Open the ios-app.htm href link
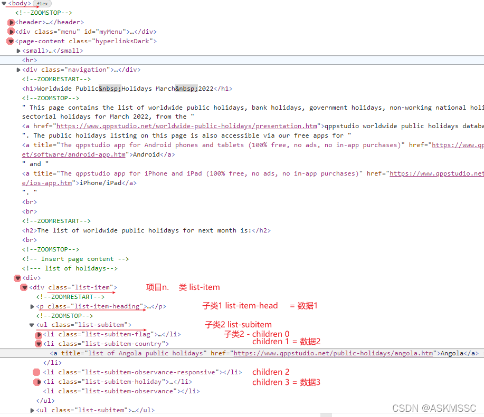Viewport: 484px width, 417px height. point(47,183)
